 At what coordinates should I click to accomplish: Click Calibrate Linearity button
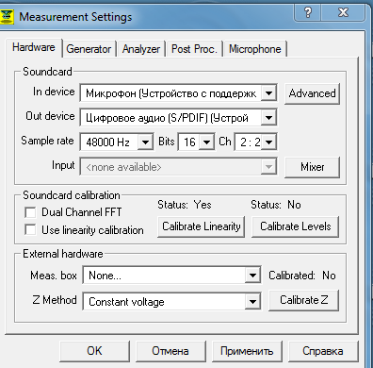coord(202,226)
